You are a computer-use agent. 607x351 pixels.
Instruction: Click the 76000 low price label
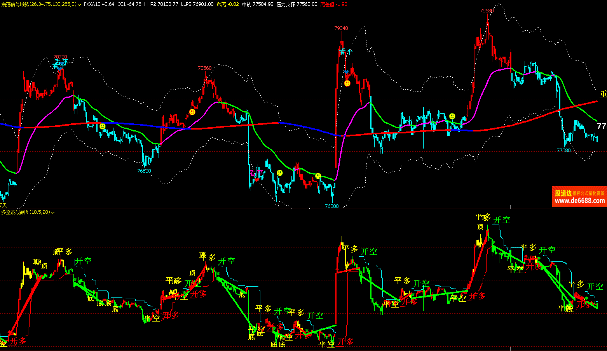[331, 206]
